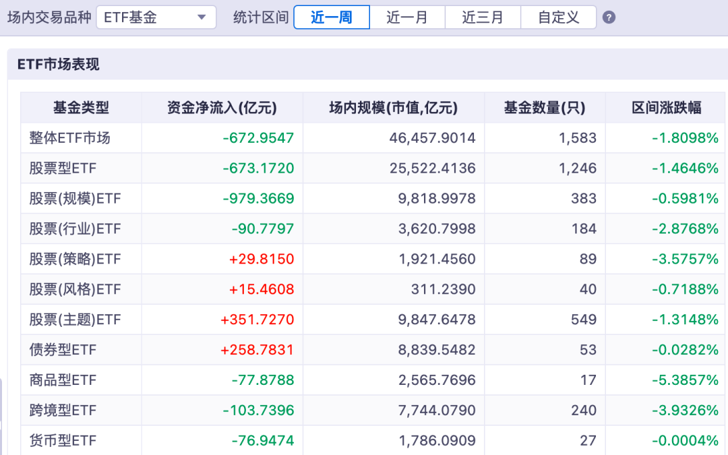Sort by 资金净流入(亿元) column header
The image size is (728, 455).
pyautogui.click(x=222, y=108)
